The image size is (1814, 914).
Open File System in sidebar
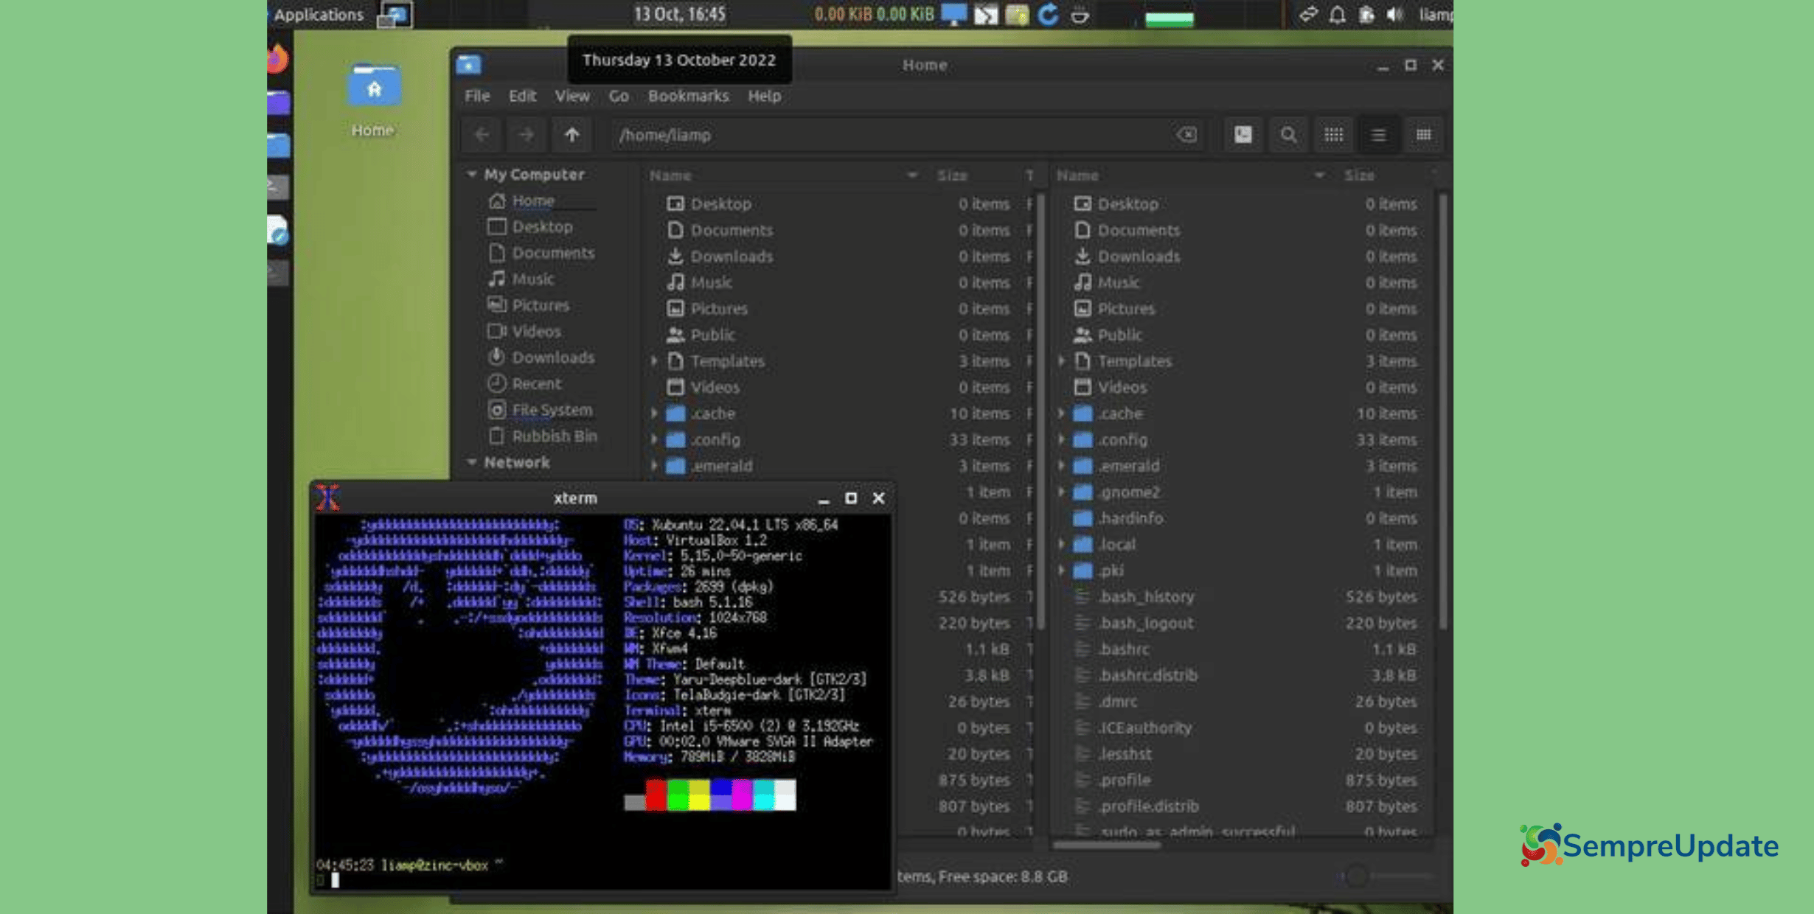click(x=541, y=410)
